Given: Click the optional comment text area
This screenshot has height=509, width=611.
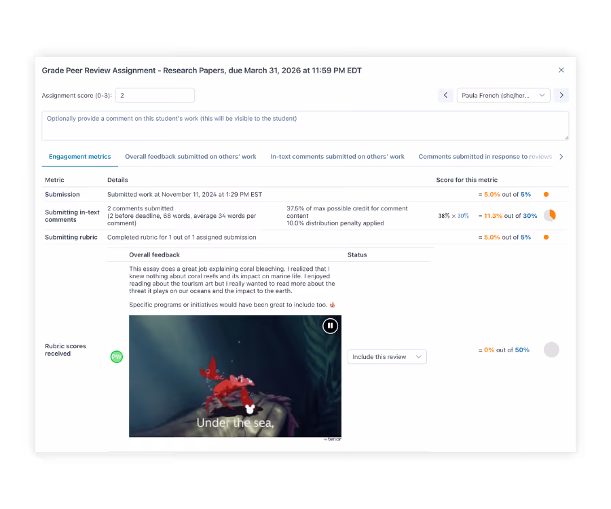Looking at the screenshot, I should (305, 126).
